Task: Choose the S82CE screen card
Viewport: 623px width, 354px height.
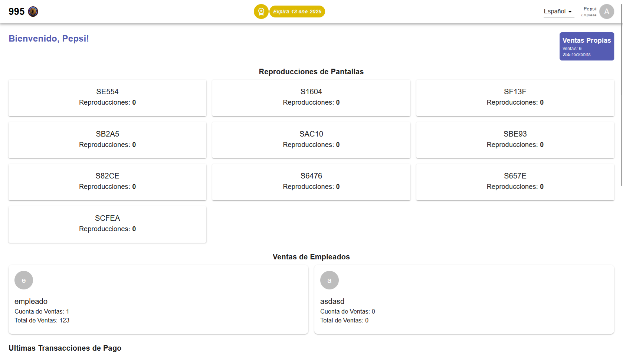Action: tap(107, 182)
